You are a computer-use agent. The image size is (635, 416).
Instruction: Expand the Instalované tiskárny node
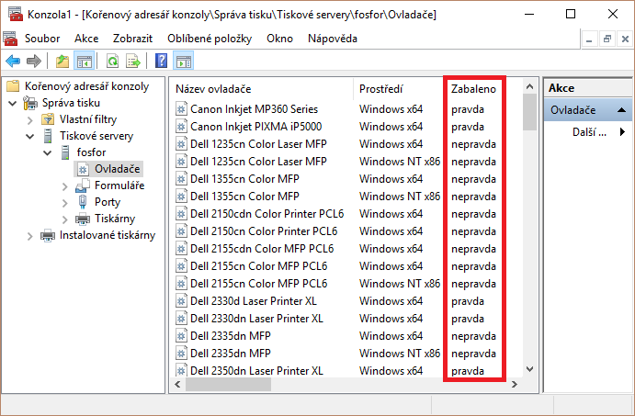coord(29,235)
